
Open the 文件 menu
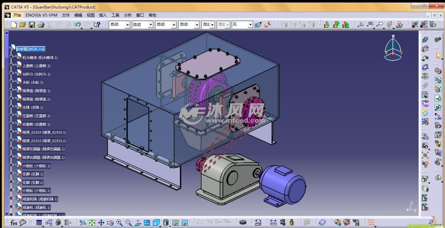click(66, 15)
